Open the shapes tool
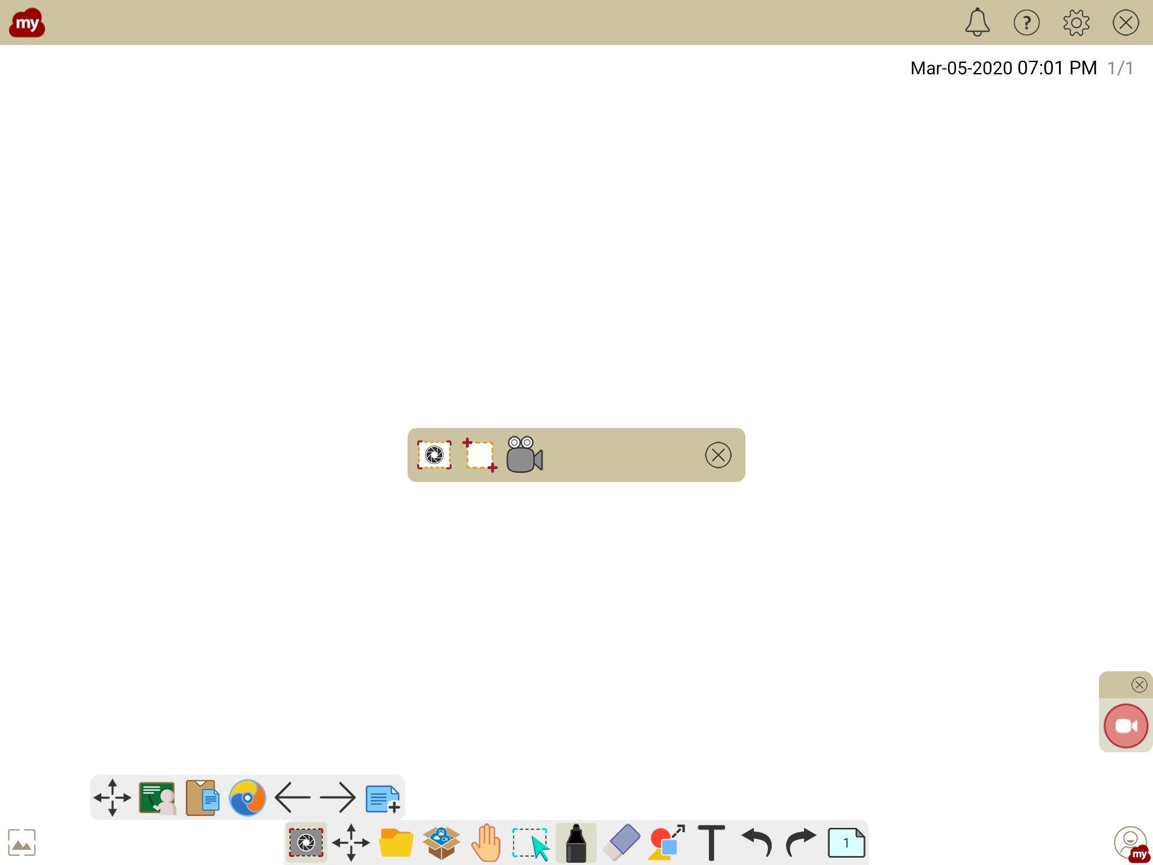 (666, 842)
